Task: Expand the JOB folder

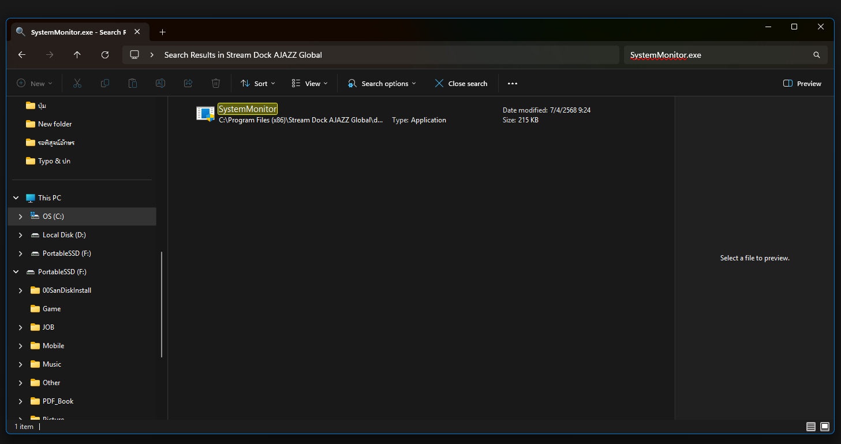Action: tap(21, 327)
